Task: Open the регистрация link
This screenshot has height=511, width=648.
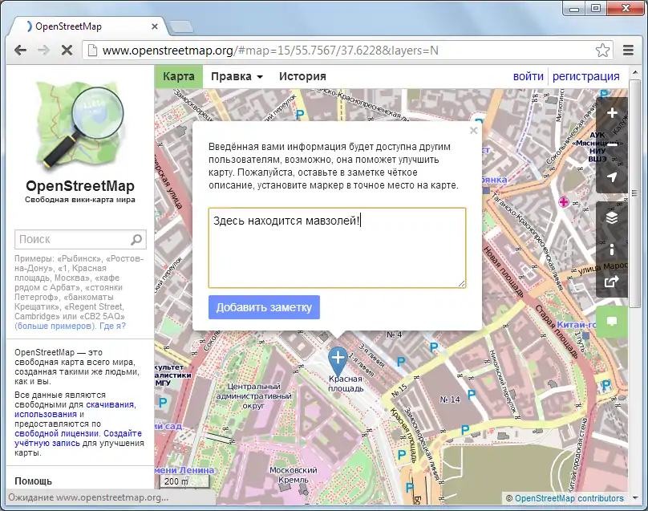Action: (x=585, y=77)
